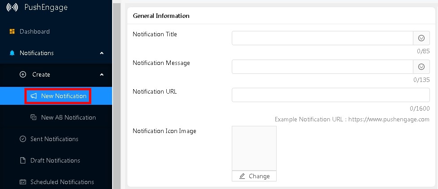The image size is (438, 189).
Task: Click the Draft Notifications document icon
Action: tap(23, 160)
